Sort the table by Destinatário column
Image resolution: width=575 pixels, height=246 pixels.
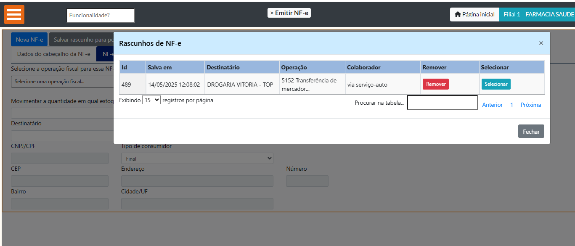tap(223, 67)
